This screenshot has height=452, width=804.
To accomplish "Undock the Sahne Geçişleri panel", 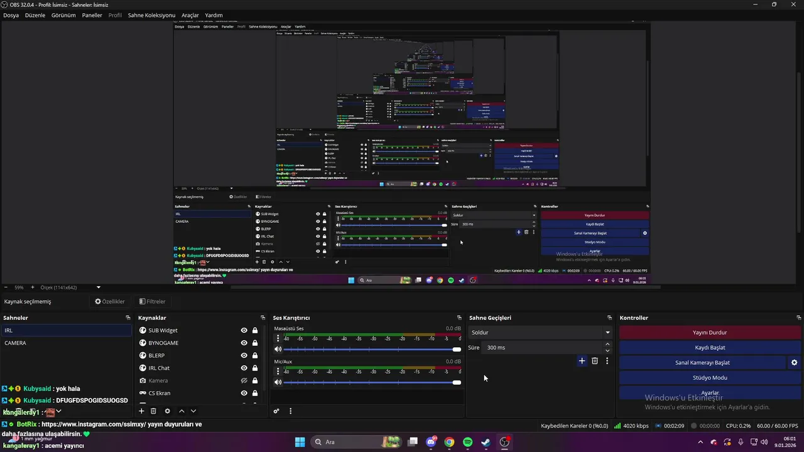I will click(x=609, y=318).
